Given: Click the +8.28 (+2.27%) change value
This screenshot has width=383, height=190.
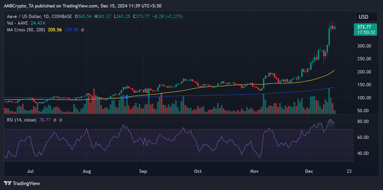Looking at the screenshot, I should click(x=167, y=16).
